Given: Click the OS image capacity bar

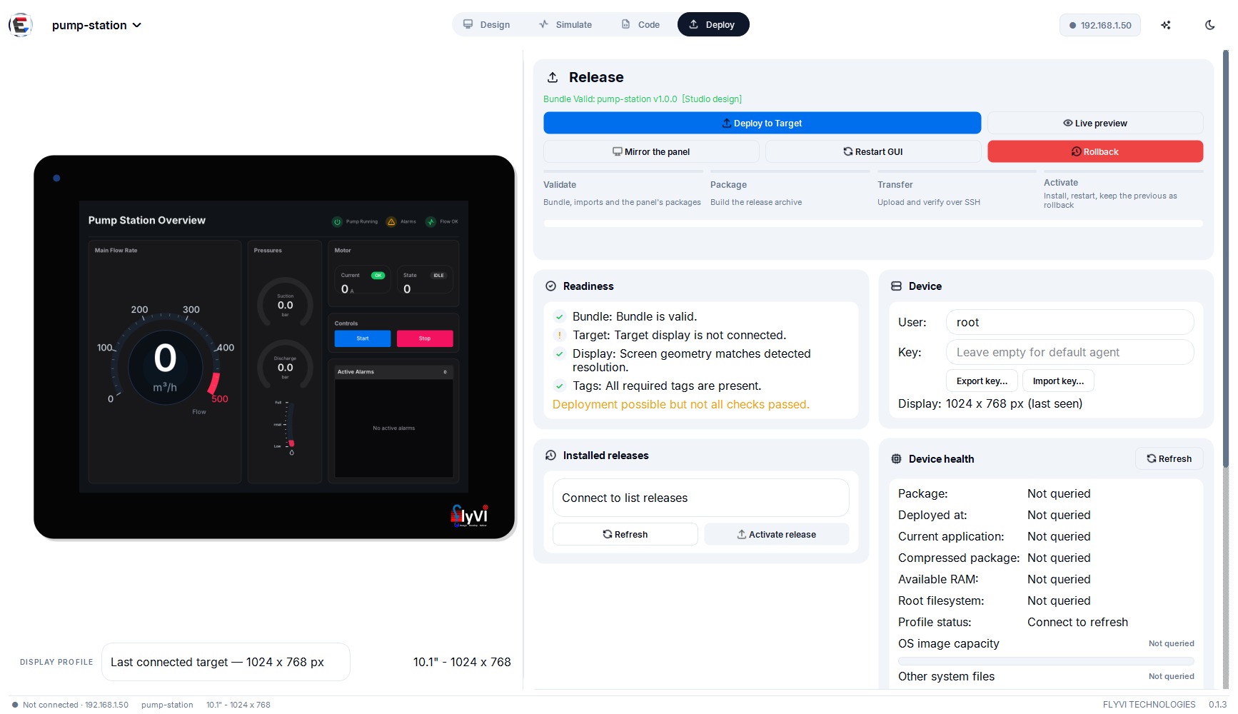Looking at the screenshot, I should coord(1046,661).
